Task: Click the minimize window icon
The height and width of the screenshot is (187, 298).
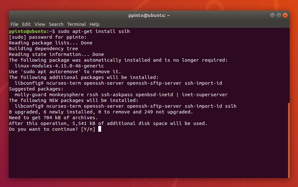Action: pos(272,15)
